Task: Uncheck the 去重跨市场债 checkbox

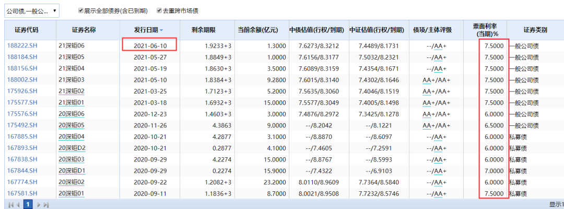Action: click(159, 10)
